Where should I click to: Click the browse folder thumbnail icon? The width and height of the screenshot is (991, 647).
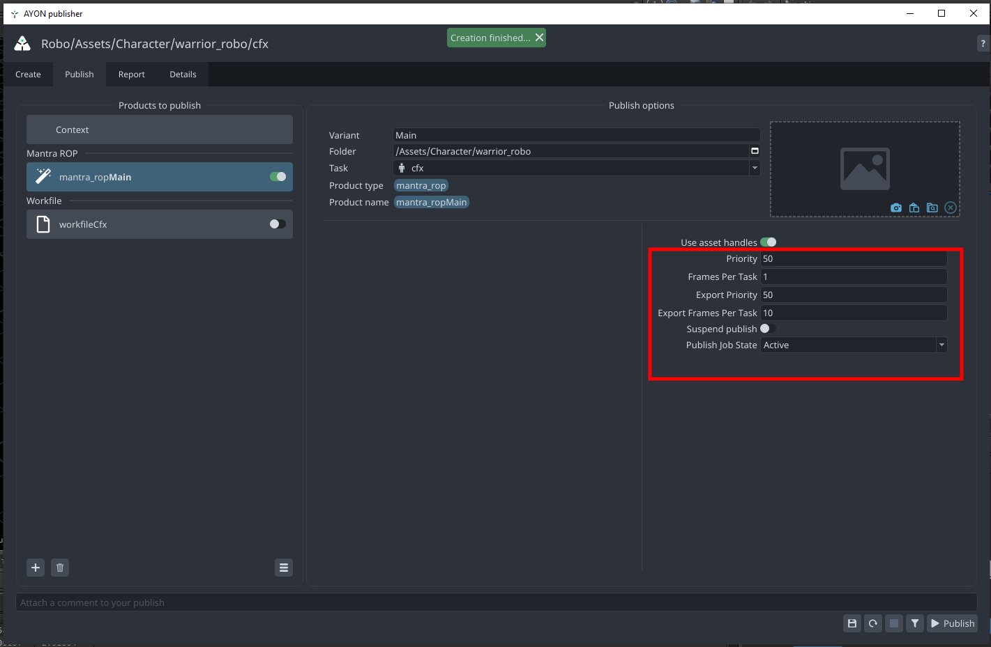point(932,208)
